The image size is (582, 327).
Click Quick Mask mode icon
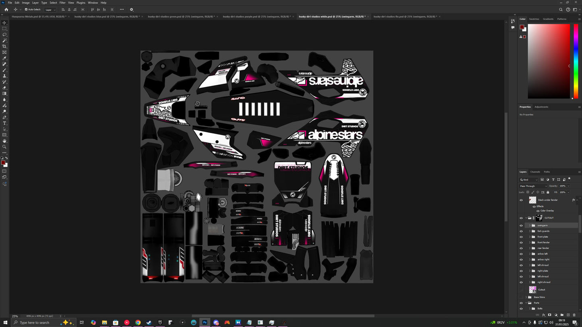click(4, 171)
